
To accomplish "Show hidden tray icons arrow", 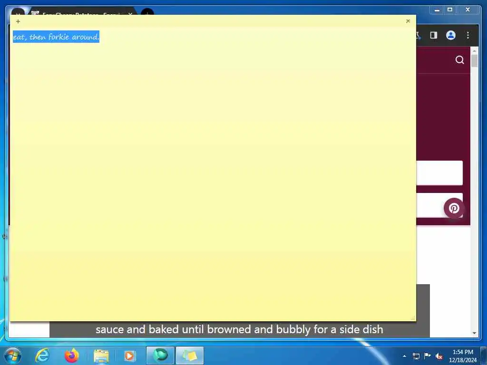I will 404,356.
